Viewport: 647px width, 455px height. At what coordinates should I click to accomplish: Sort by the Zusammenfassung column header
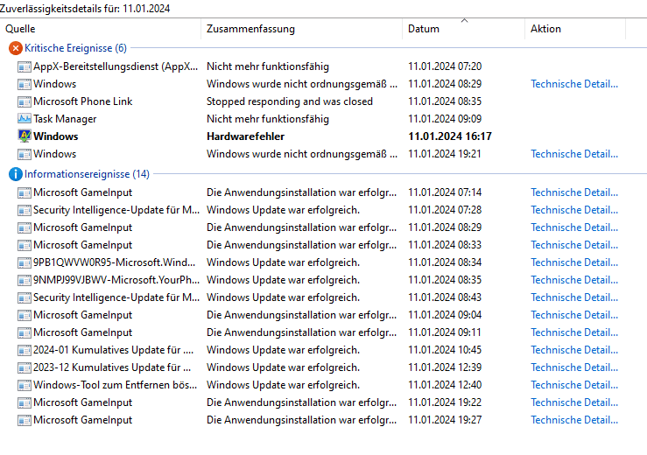[302, 29]
